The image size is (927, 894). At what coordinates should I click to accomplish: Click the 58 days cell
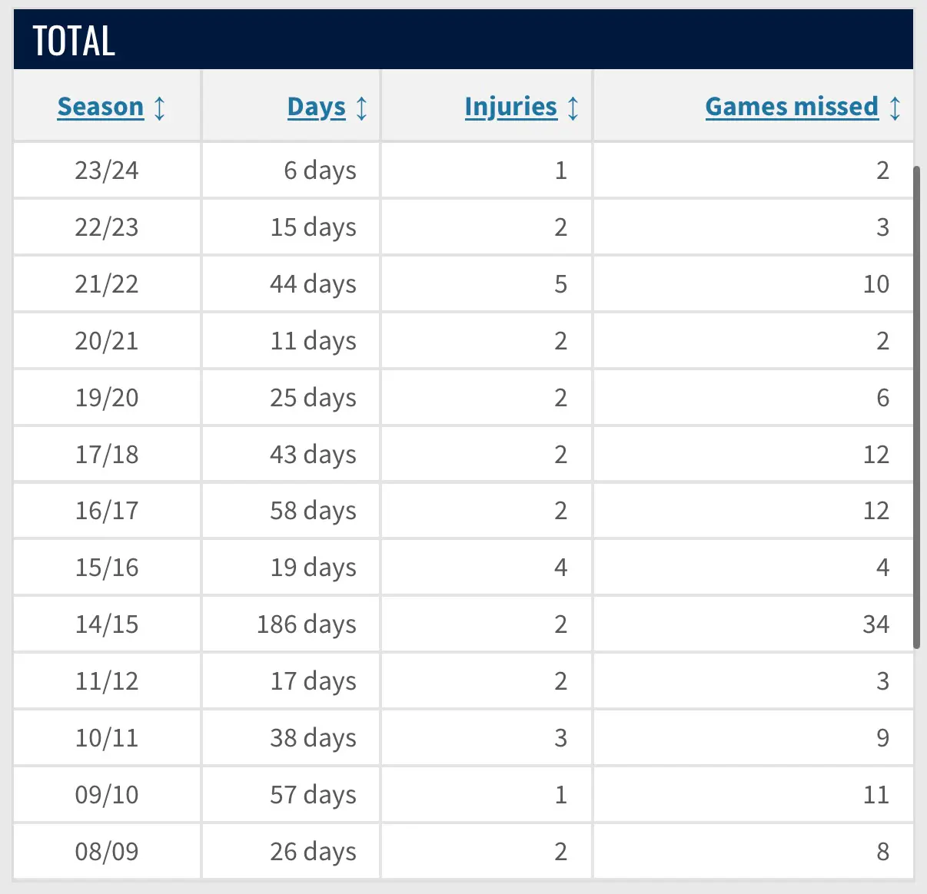click(x=291, y=510)
